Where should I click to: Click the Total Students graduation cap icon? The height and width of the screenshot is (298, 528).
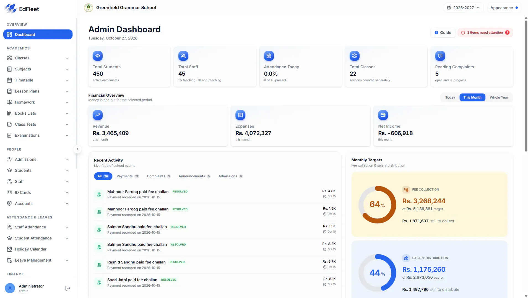pyautogui.click(x=98, y=56)
